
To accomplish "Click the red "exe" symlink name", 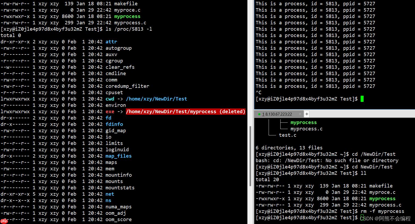I will tap(110, 112).
